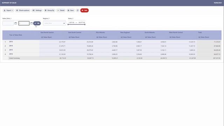Click the West North Central column header
This screenshot has height=126, width=224.
(176, 33)
